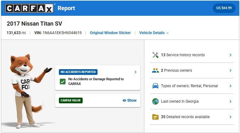240x133 pixels.
Task: Click the folder detailed records icon
Action: click(x=155, y=117)
